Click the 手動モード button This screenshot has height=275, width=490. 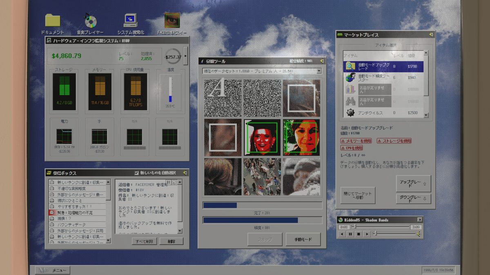(303, 240)
